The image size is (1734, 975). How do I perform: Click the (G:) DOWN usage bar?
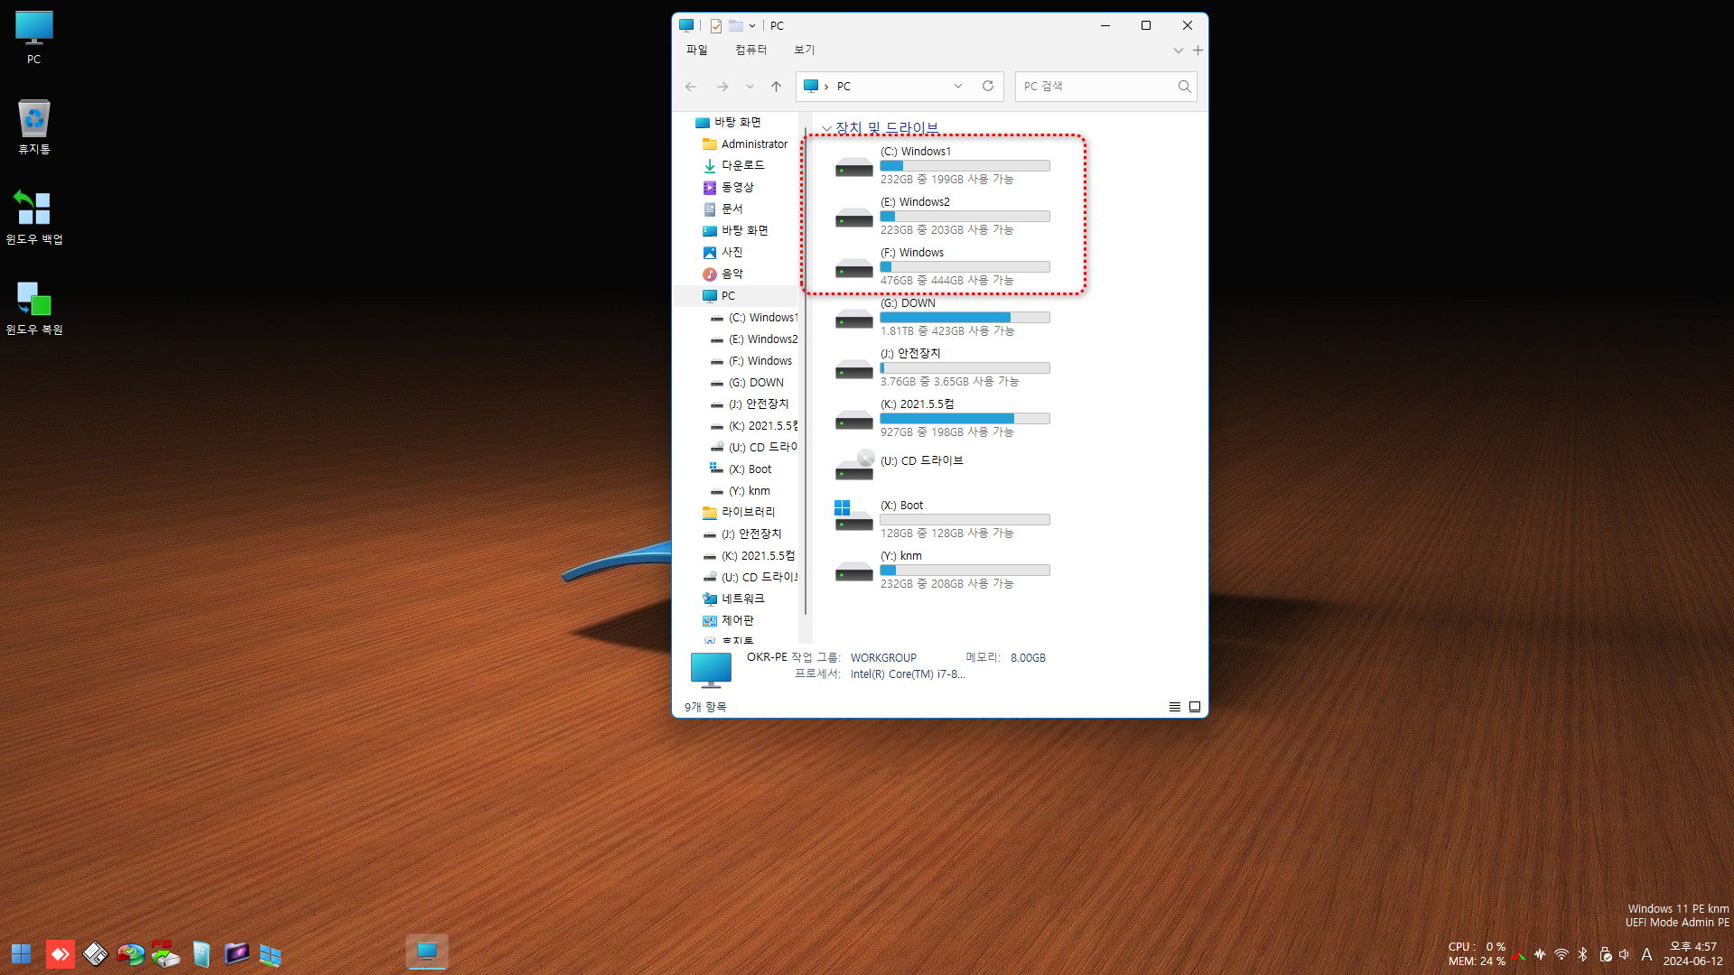click(965, 318)
